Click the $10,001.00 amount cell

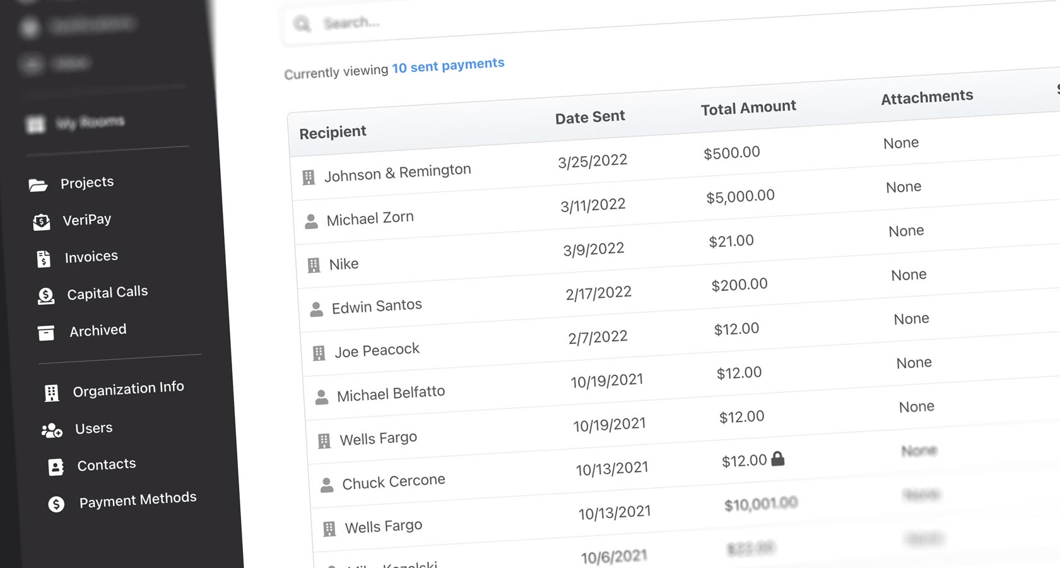coord(761,504)
